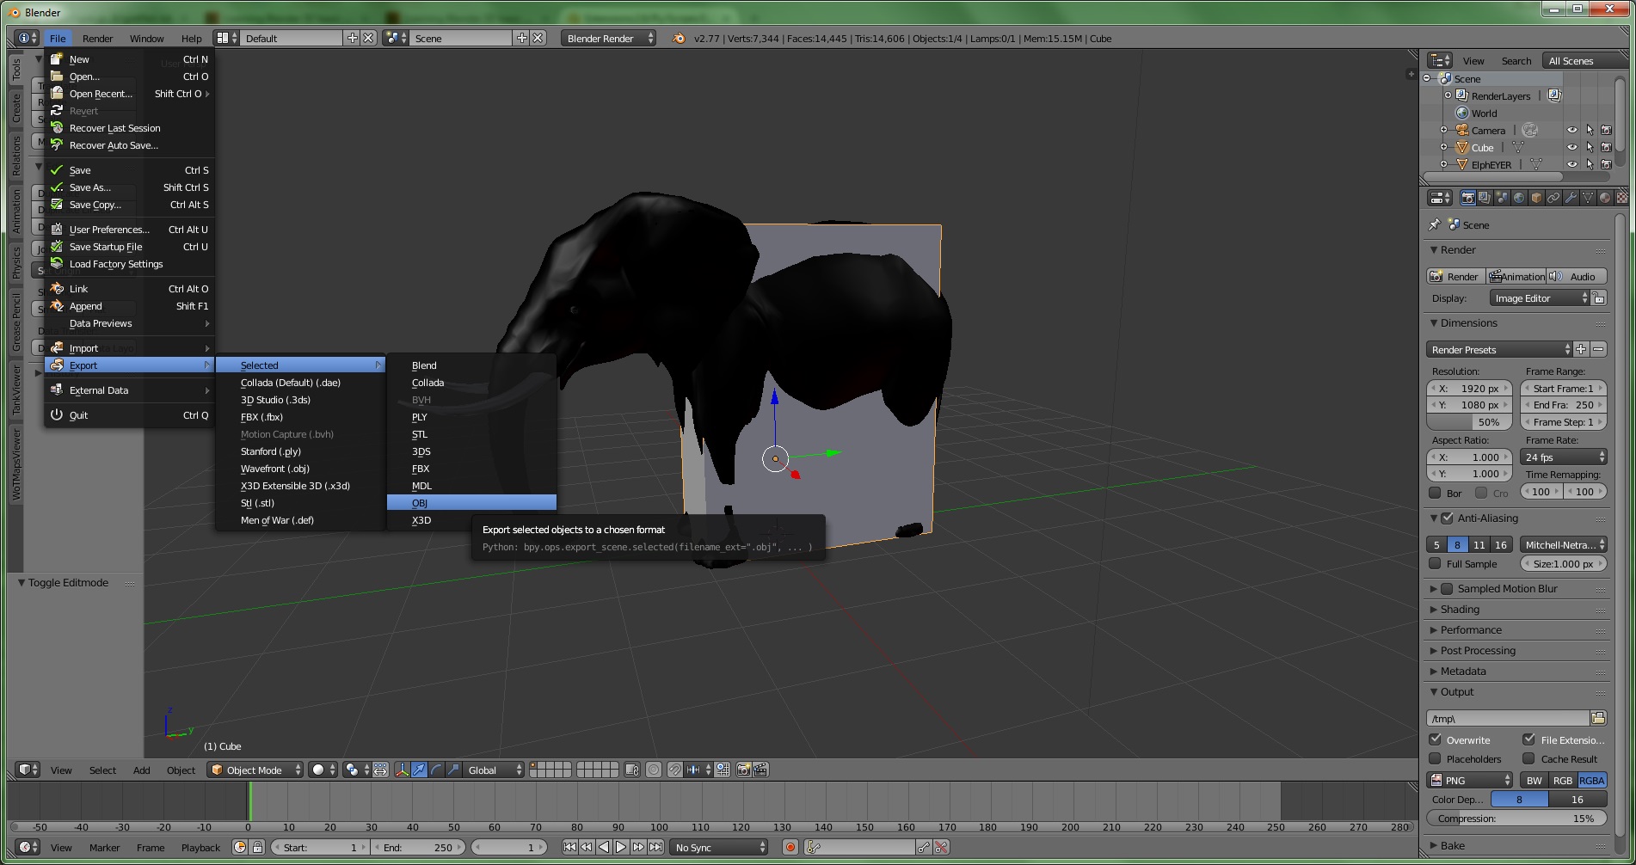Image resolution: width=1636 pixels, height=865 pixels.
Task: Open the Modifiers properties tab (wrench icon)
Action: coord(1571,198)
